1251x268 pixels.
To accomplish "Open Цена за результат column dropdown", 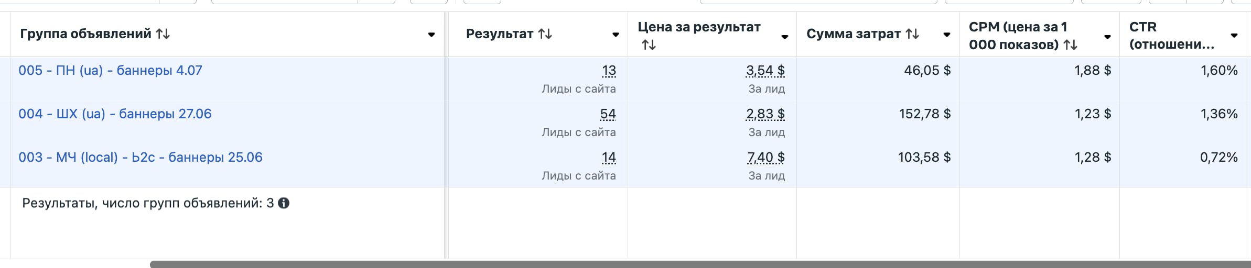I will pos(784,37).
